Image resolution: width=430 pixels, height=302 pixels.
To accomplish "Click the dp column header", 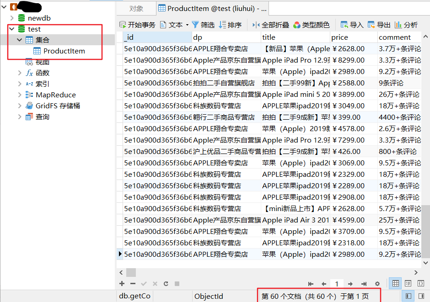I will coord(226,37).
